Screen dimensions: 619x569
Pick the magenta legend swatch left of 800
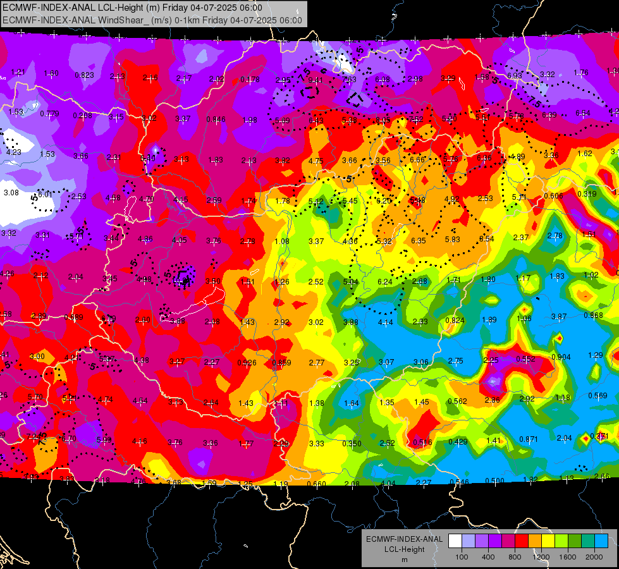[508, 541]
